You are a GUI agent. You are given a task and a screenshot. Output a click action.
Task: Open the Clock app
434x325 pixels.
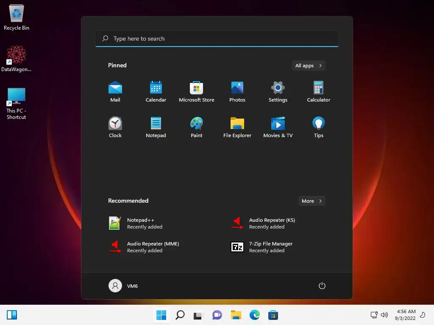(x=115, y=127)
